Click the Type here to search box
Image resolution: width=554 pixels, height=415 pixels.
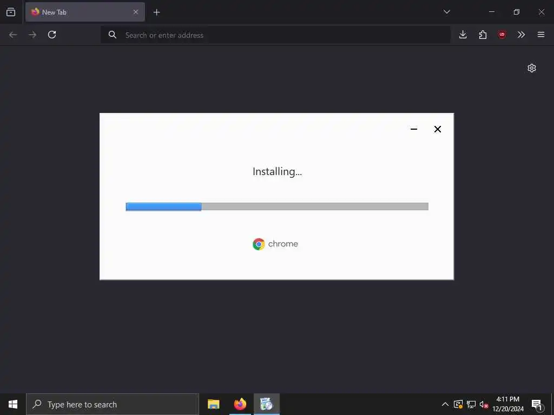coord(113,404)
